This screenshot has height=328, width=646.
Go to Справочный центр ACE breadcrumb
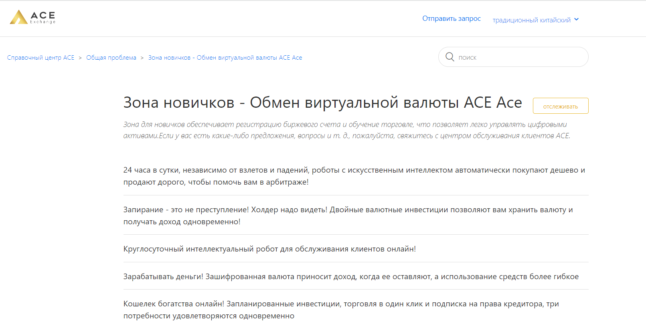click(41, 58)
